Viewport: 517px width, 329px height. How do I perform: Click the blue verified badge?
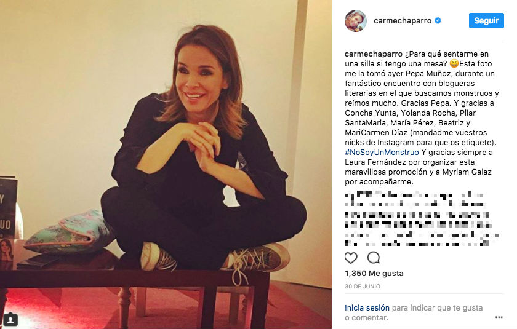click(x=438, y=20)
